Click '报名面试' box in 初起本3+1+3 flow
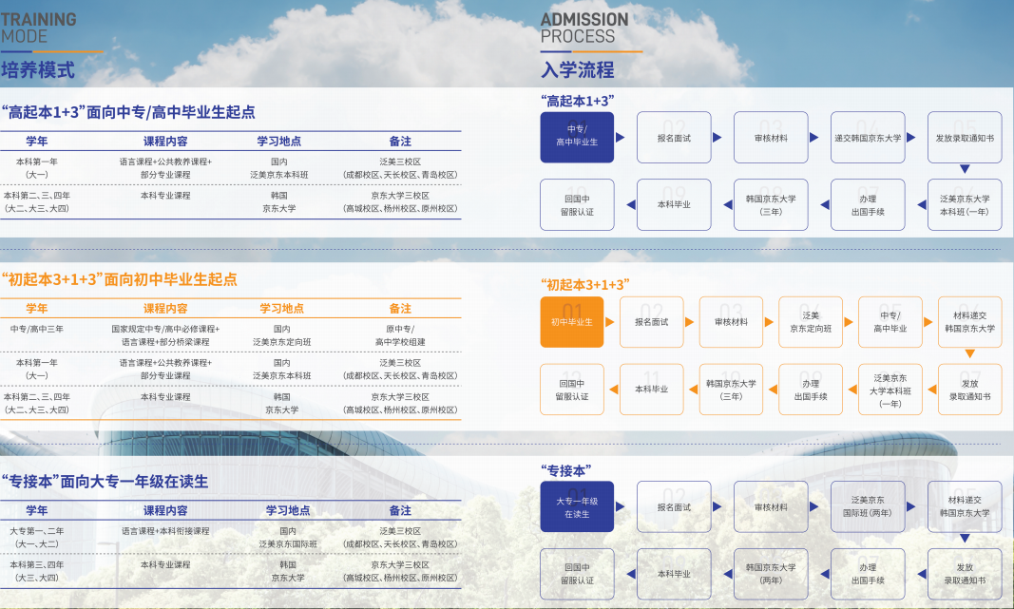Viewport: 1014px width, 609px height. click(651, 322)
